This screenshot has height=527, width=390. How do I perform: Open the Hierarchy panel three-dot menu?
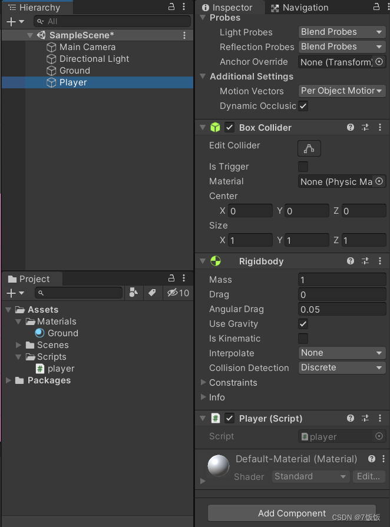point(184,6)
